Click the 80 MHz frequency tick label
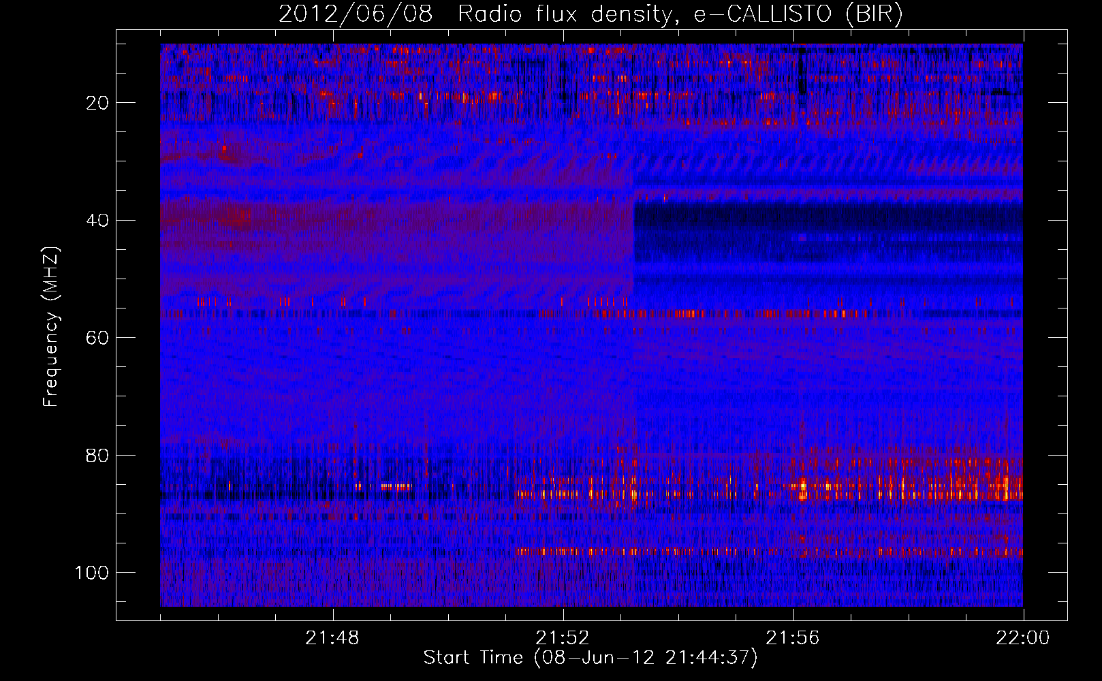 (x=98, y=455)
